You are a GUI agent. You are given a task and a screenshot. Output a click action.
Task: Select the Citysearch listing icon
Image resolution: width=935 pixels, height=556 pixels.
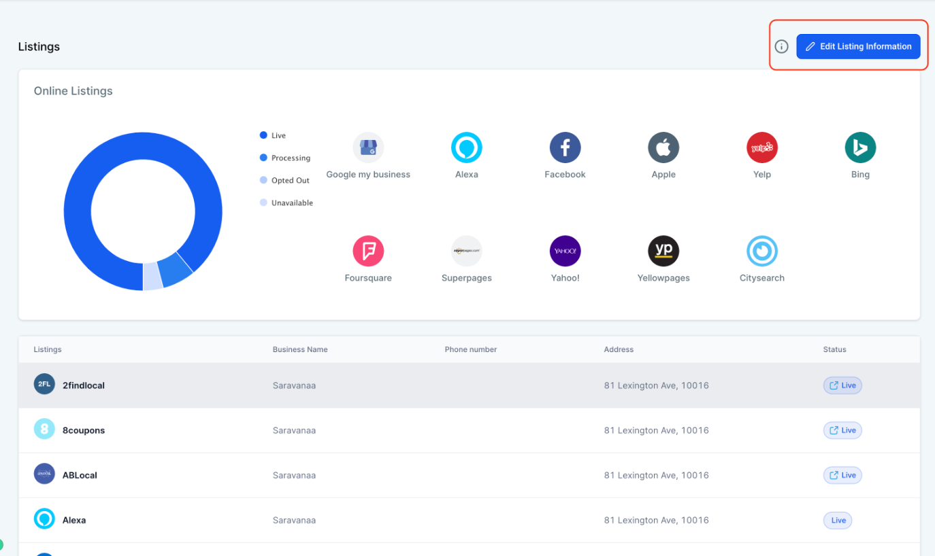tap(762, 251)
